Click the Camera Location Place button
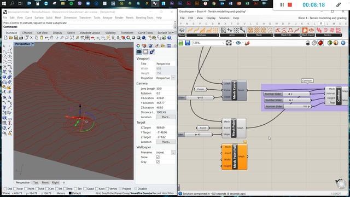 [166, 117]
